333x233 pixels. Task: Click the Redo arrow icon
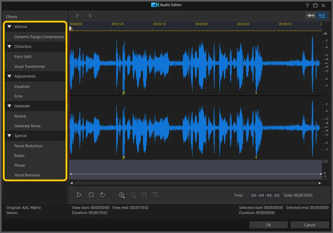(x=89, y=16)
